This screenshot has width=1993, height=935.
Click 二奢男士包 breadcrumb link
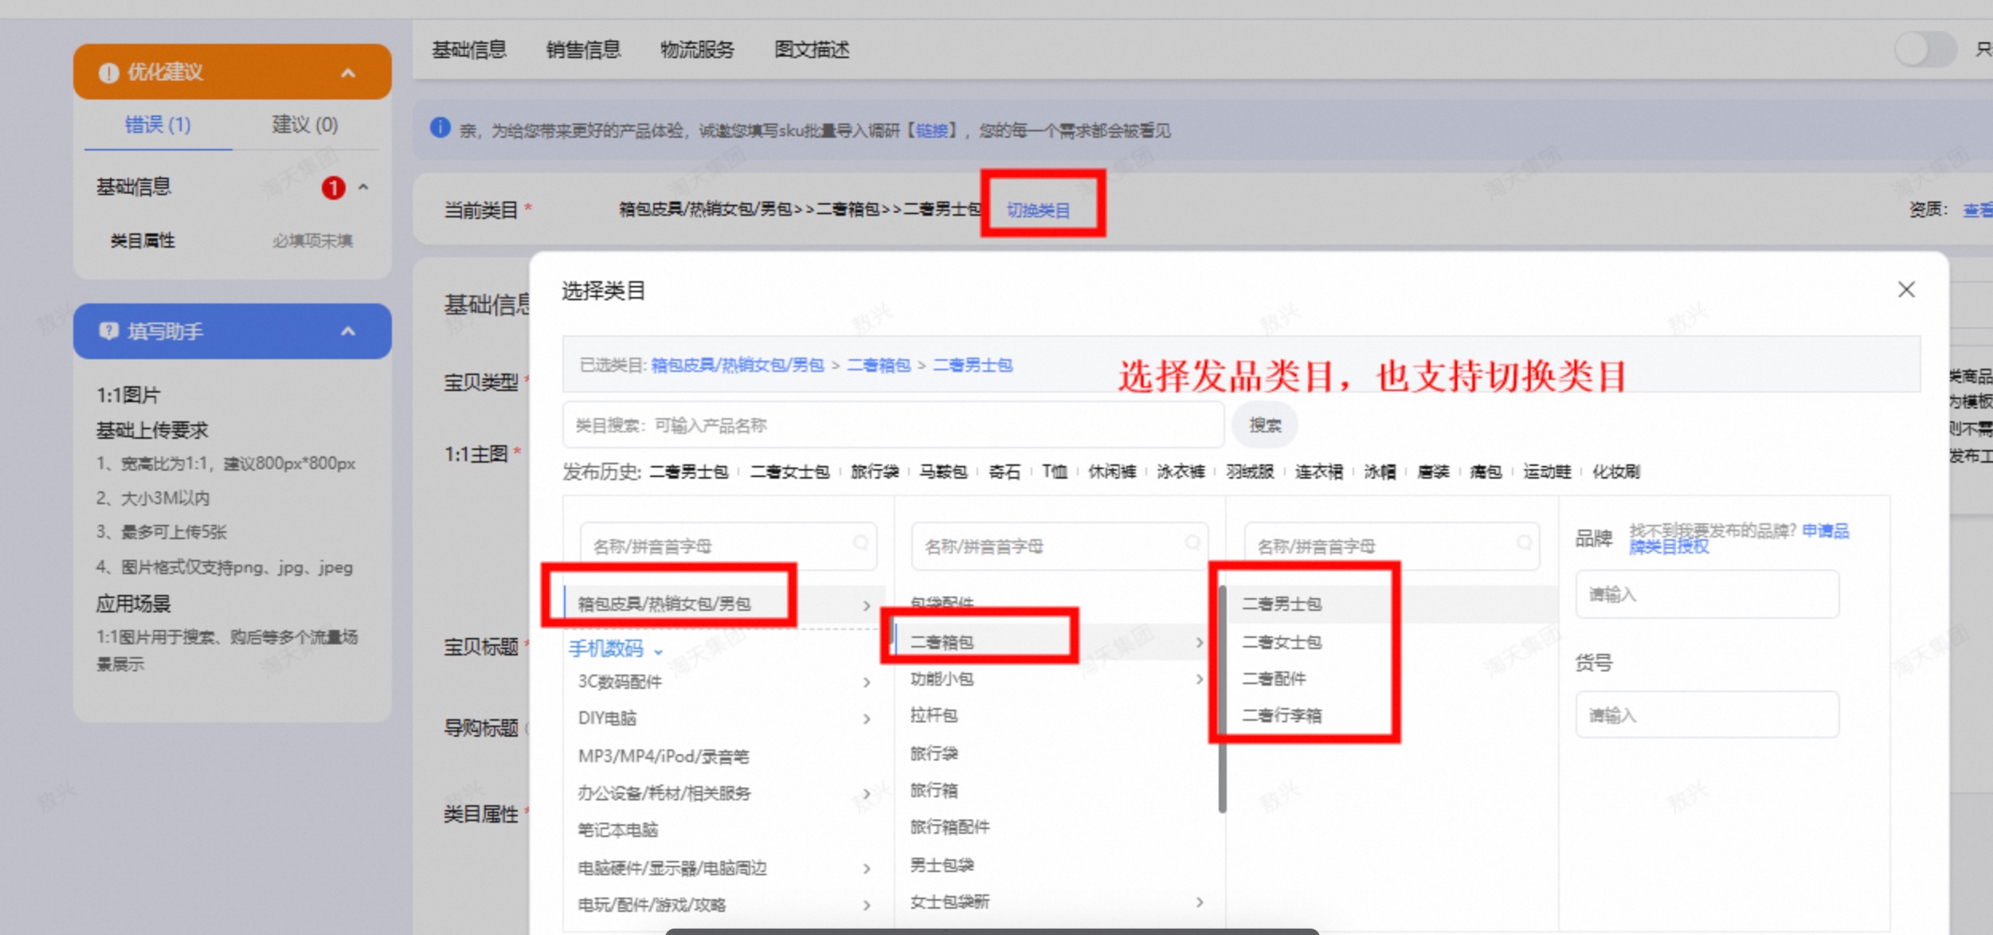973,365
